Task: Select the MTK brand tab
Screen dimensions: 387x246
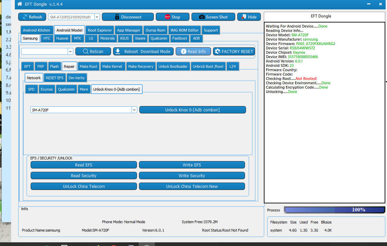Action: click(x=77, y=38)
